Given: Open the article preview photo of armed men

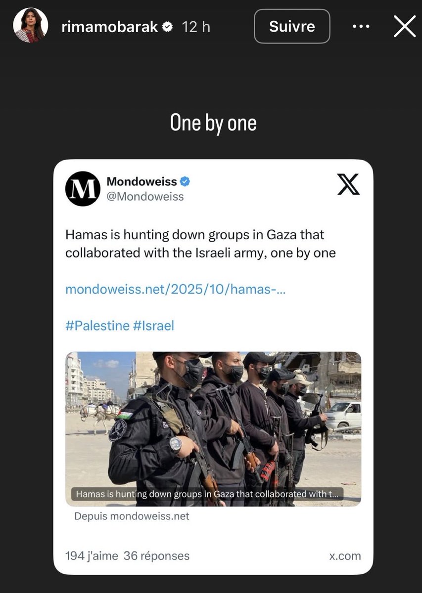Looking at the screenshot, I should point(213,429).
